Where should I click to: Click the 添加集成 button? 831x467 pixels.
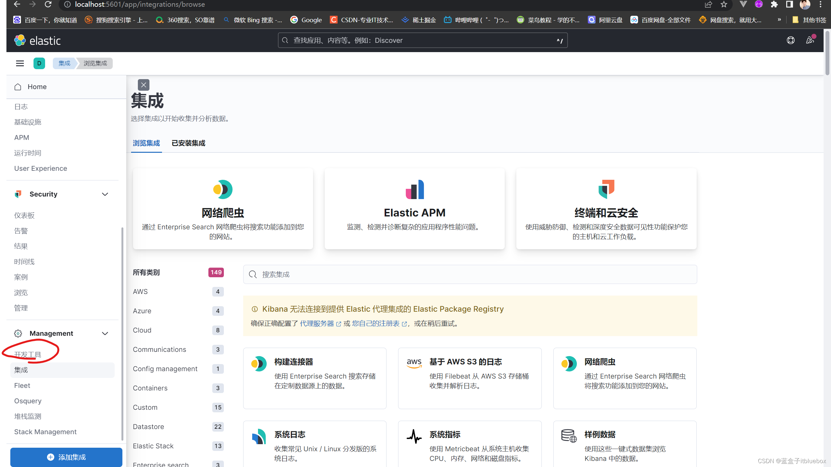(66, 457)
